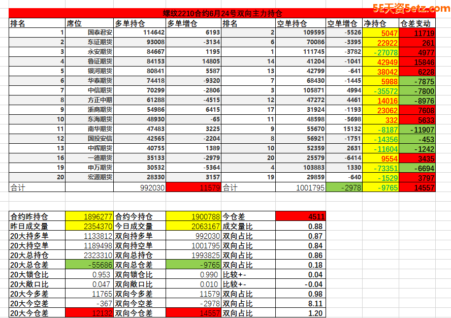Select long position value 93008

tap(140, 42)
